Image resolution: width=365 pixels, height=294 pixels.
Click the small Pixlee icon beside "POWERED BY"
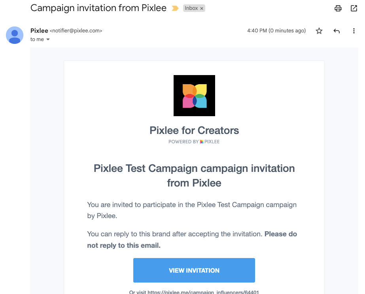pos(202,142)
